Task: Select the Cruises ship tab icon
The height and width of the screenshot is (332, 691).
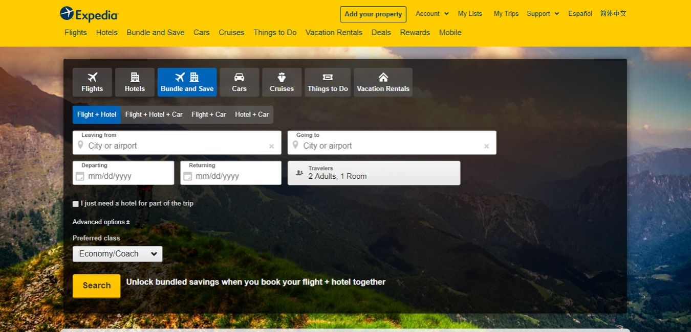Action: (x=282, y=77)
